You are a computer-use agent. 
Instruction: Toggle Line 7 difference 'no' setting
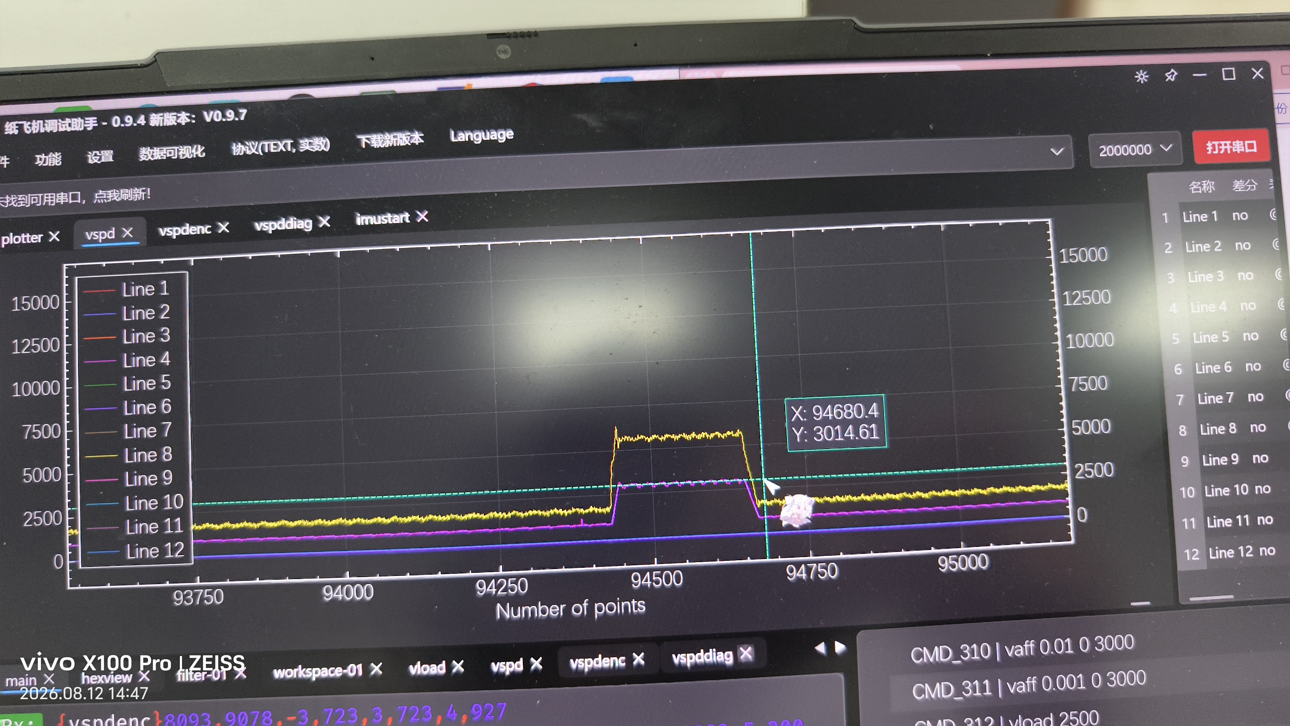[1255, 397]
